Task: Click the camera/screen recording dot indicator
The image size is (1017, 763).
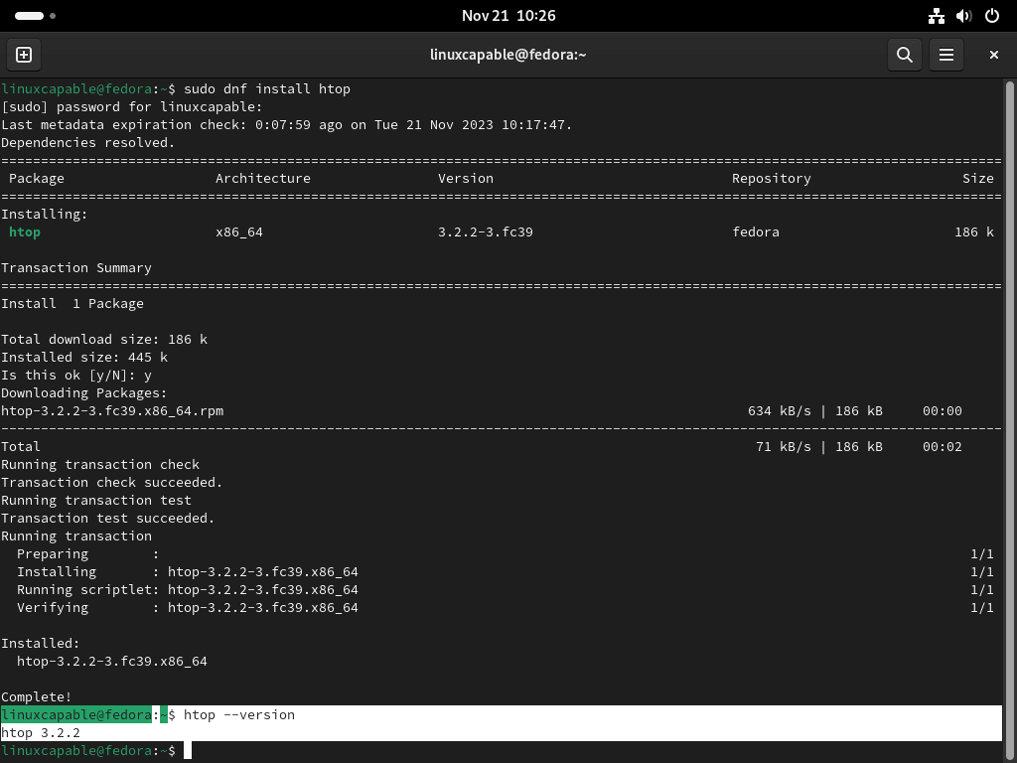Action: click(53, 16)
